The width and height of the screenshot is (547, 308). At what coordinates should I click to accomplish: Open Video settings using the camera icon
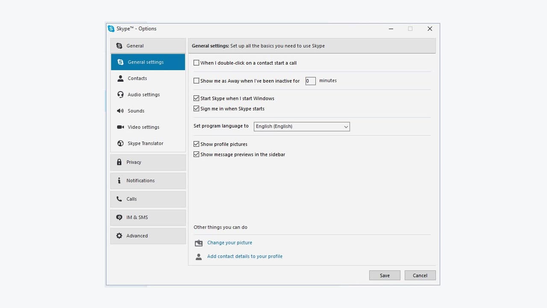(120, 127)
